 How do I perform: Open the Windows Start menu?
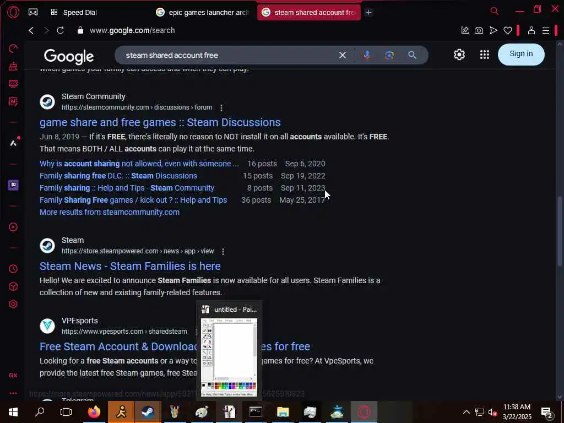tap(13, 412)
